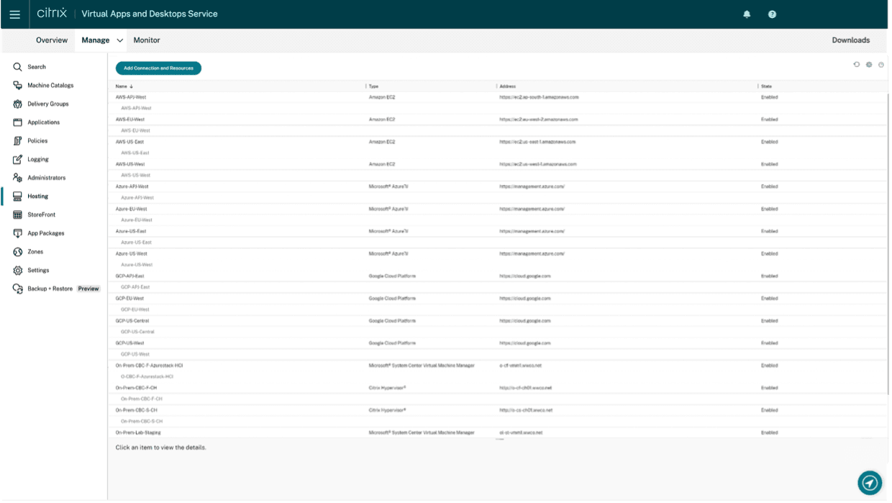Click the notifications bell icon
The width and height of the screenshot is (892, 503).
click(x=748, y=14)
